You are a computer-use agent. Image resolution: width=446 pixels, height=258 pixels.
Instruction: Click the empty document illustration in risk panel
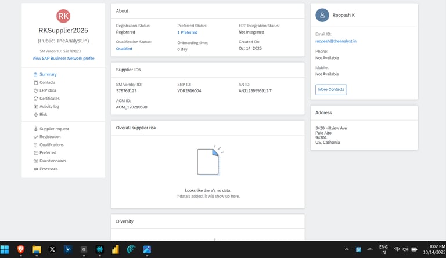pos(210,161)
